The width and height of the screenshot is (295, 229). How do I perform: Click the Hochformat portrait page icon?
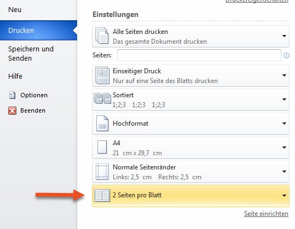coord(102,123)
